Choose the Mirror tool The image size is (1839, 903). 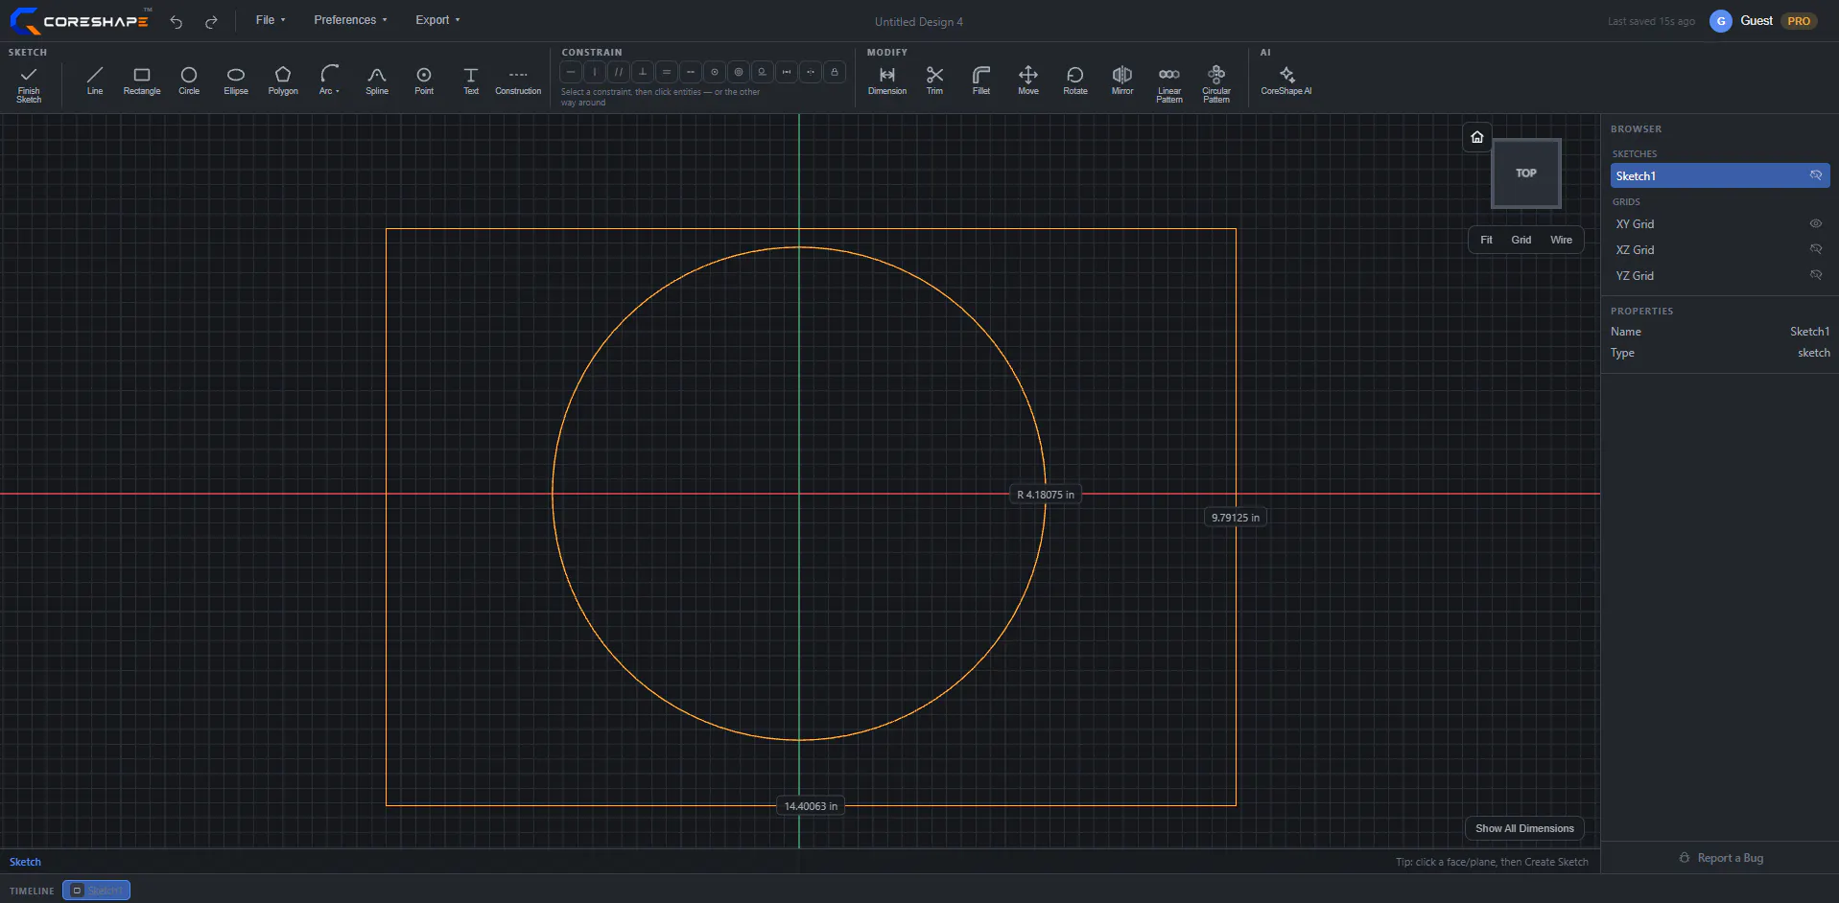1122,81
